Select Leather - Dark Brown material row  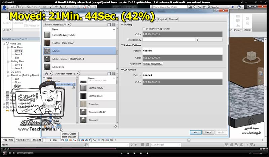[x=80, y=43]
